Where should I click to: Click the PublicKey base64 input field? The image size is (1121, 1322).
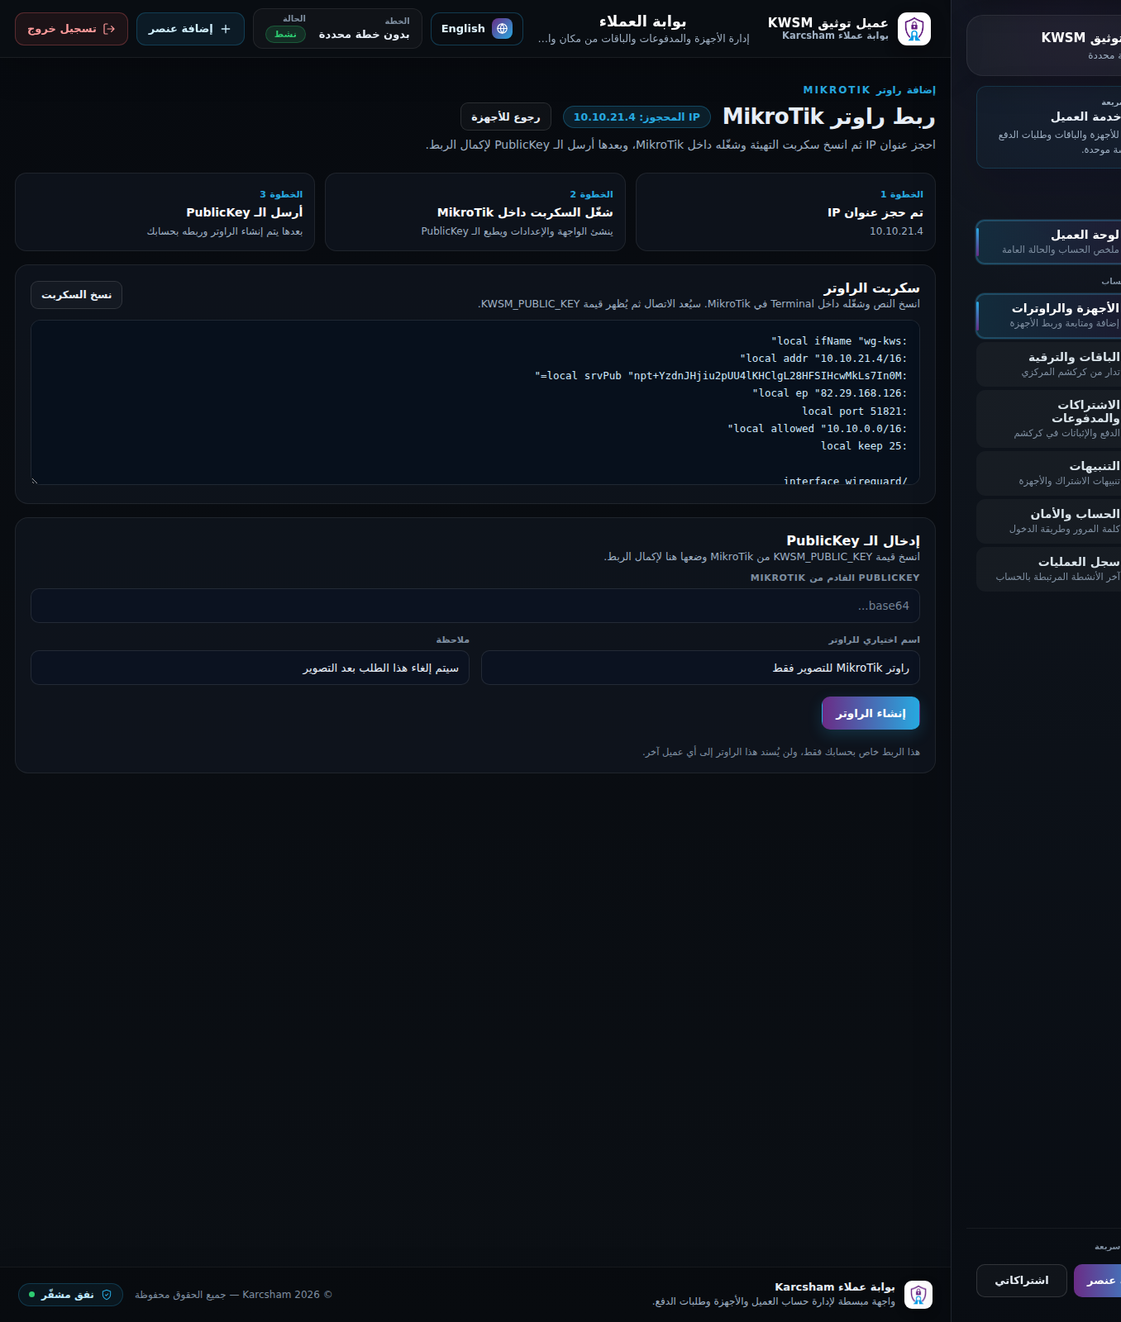475,606
